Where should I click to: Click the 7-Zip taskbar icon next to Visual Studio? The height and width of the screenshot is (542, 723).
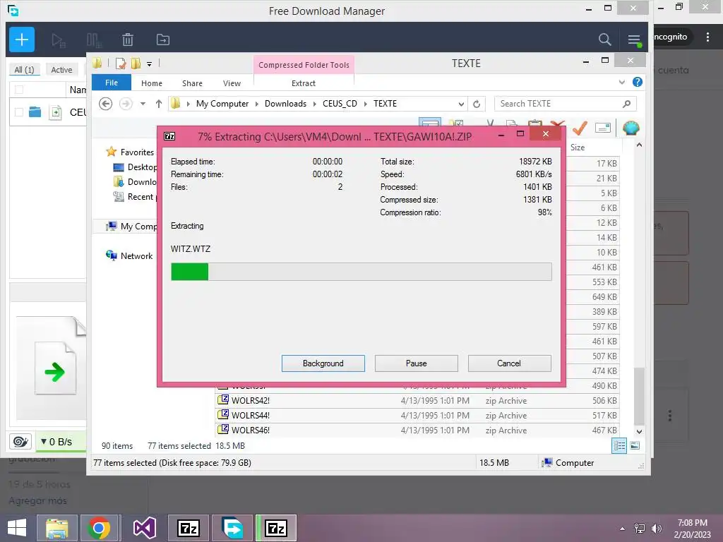click(x=189, y=528)
